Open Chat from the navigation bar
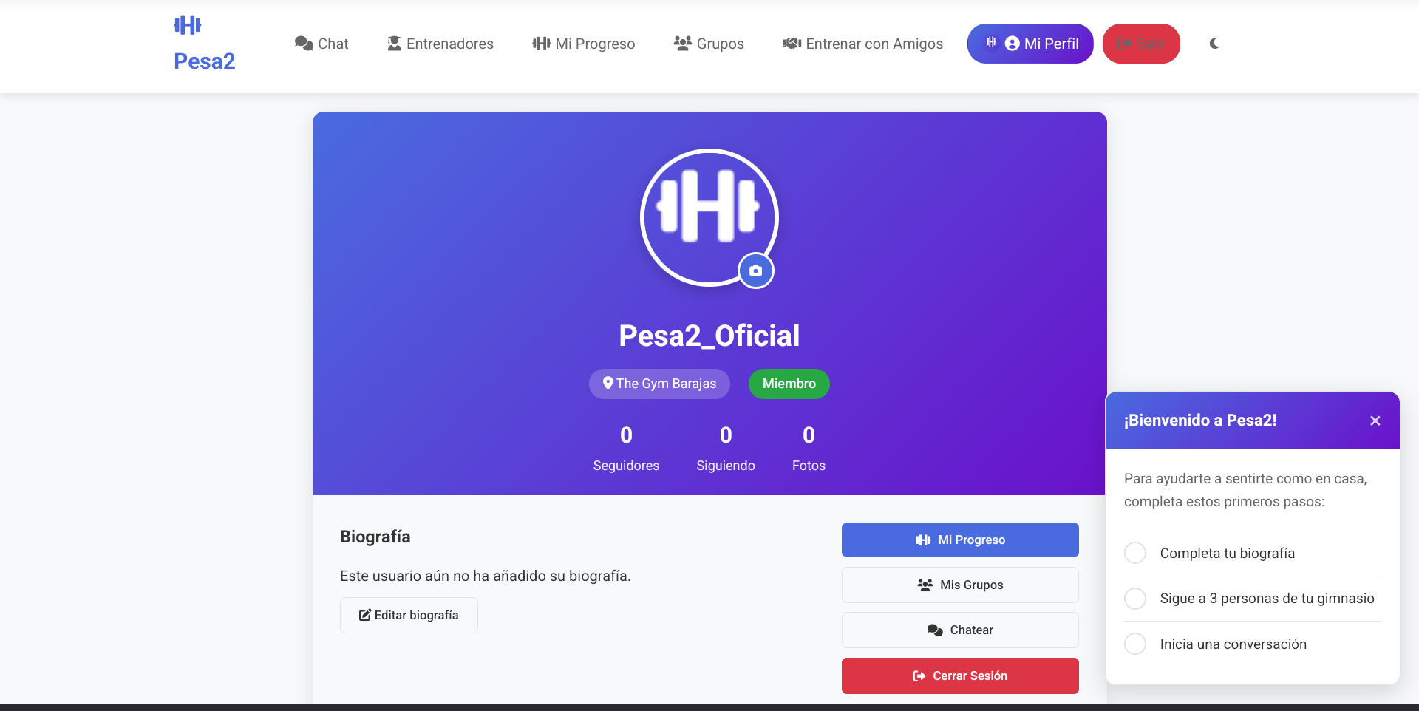 tap(321, 44)
